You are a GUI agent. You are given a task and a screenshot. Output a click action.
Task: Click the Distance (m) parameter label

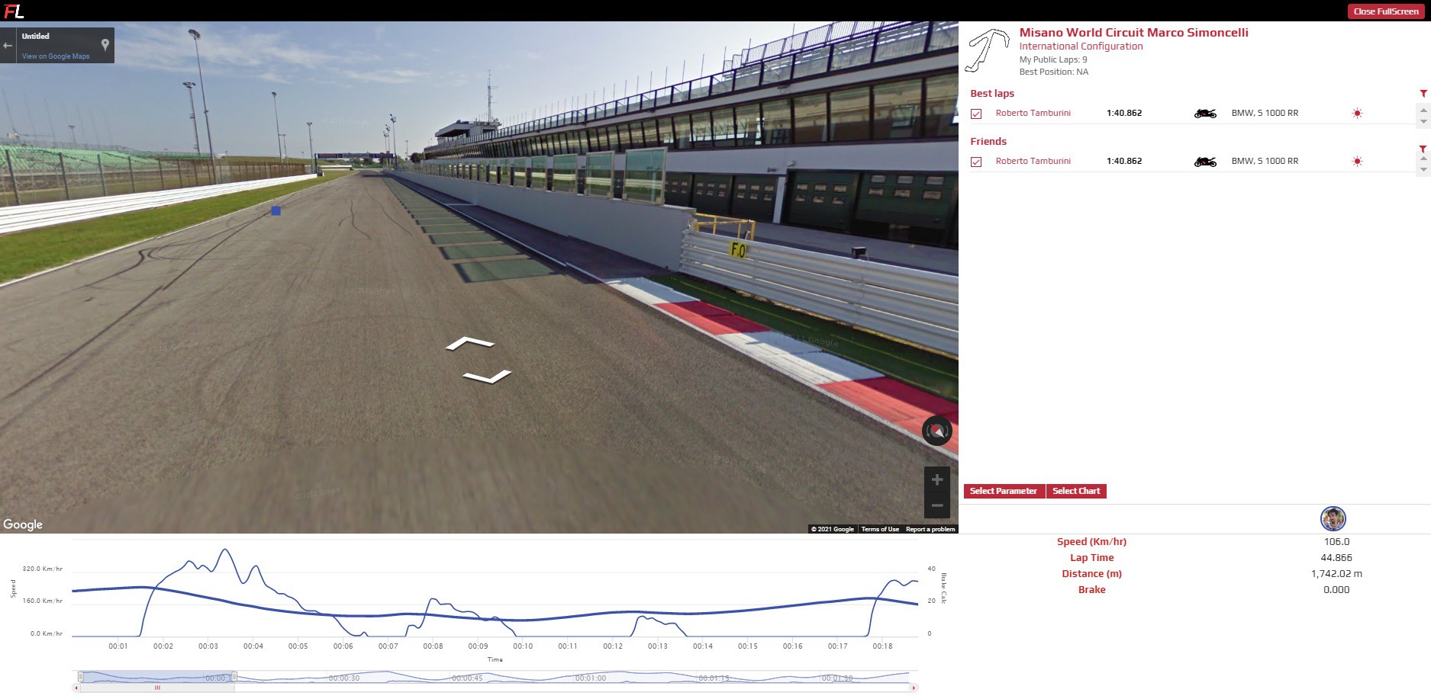pyautogui.click(x=1091, y=574)
